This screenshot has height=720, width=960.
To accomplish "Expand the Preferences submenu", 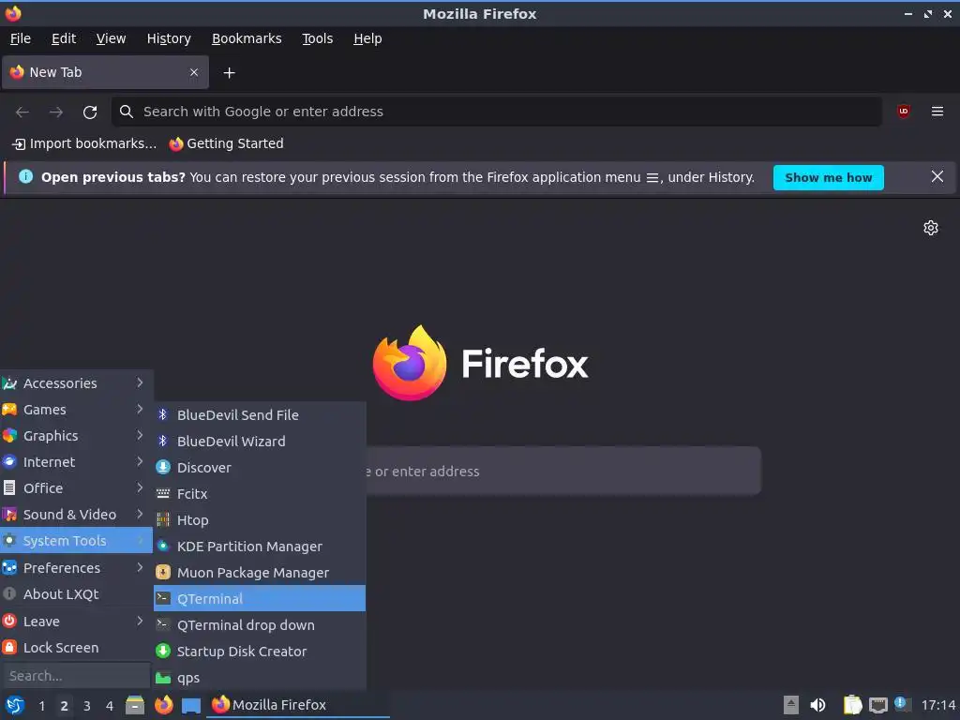I will pyautogui.click(x=77, y=567).
